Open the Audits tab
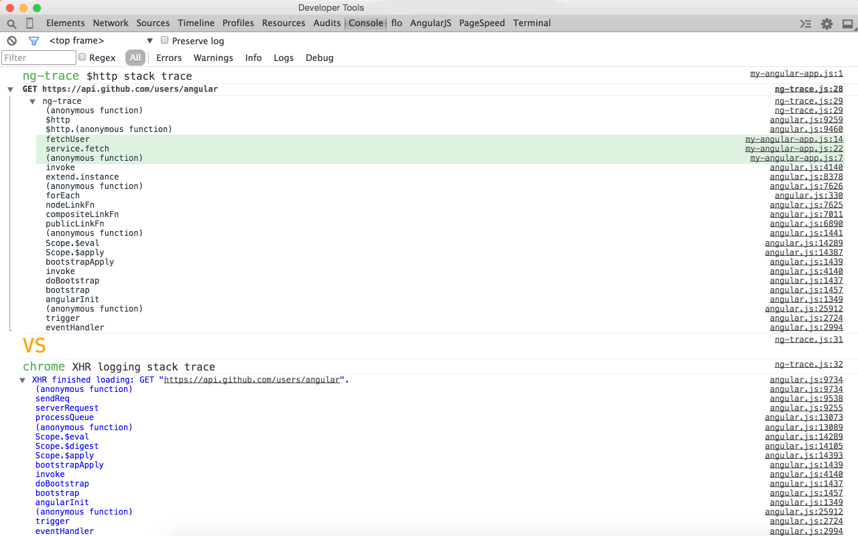This screenshot has height=536, width=858. 327,23
